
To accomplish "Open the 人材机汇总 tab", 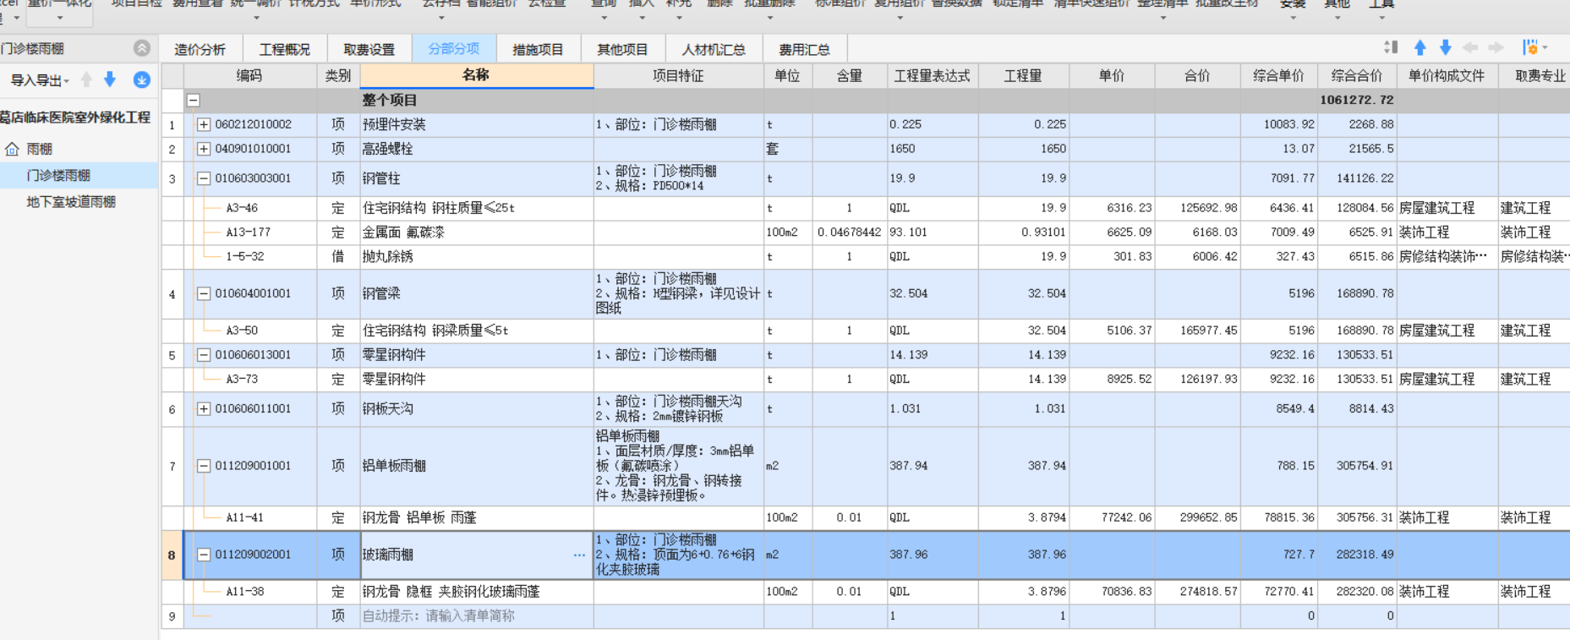I will click(x=714, y=49).
